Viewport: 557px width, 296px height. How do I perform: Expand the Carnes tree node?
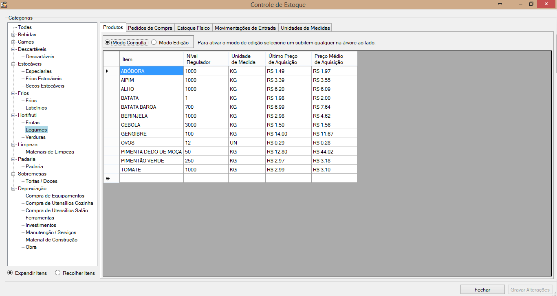[13, 42]
